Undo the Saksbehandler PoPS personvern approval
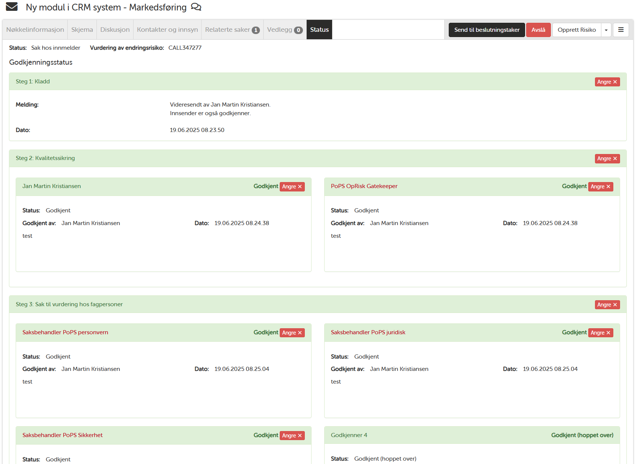This screenshot has height=464, width=638. tap(292, 333)
